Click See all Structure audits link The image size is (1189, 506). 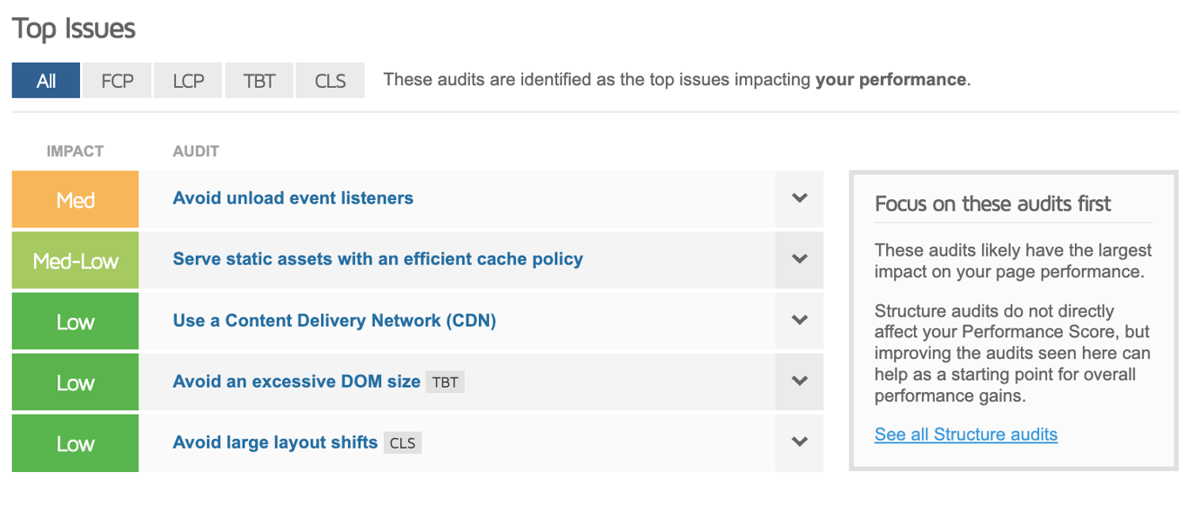pos(965,435)
